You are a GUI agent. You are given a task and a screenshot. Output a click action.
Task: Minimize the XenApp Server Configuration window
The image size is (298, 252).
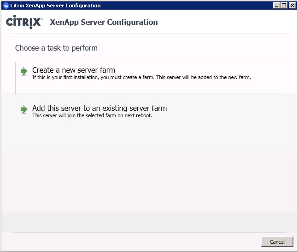pyautogui.click(x=276, y=6)
